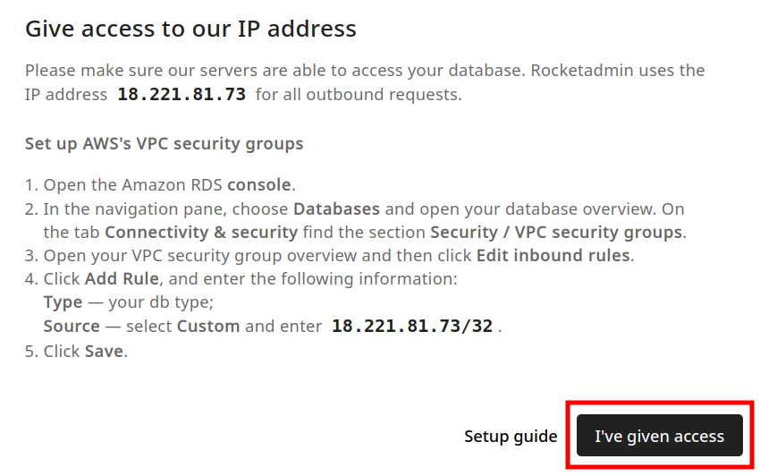Click the "Set up AWS's VPC security groups" subheading
Screen dimensions: 760x476
164,143
